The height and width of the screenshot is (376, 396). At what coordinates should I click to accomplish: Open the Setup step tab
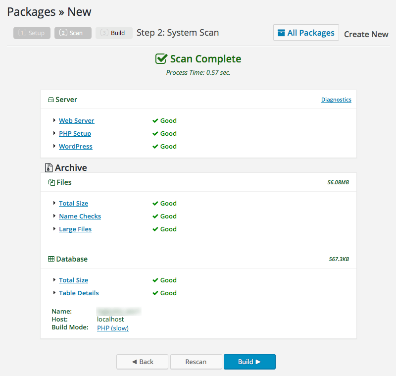tap(32, 33)
